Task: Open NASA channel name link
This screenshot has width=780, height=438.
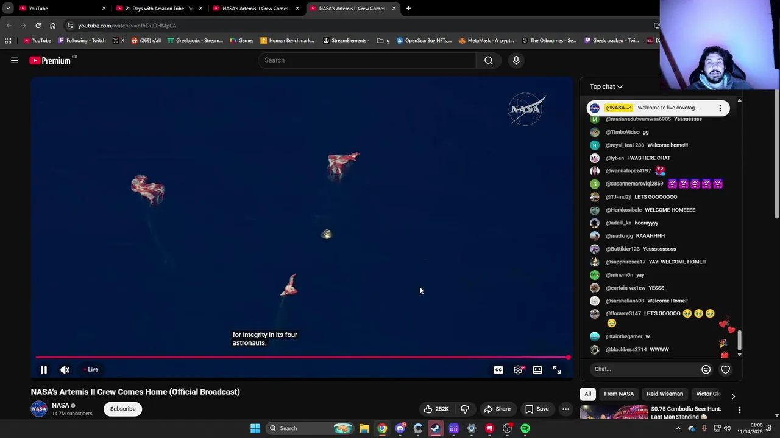Action: tap(60, 405)
